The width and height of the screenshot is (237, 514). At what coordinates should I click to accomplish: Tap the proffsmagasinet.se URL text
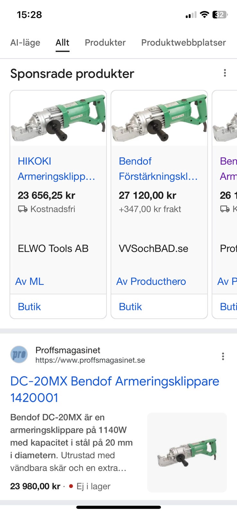[x=90, y=360]
